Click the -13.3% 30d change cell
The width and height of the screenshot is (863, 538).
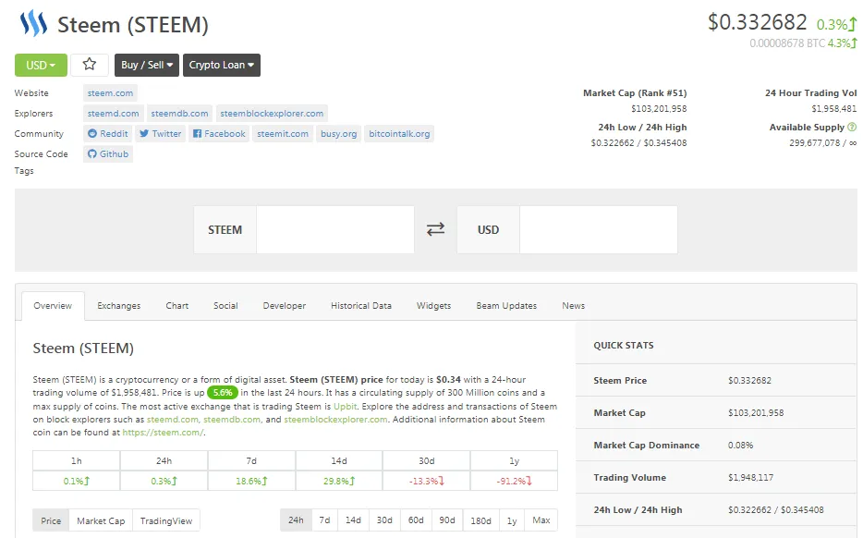(427, 481)
